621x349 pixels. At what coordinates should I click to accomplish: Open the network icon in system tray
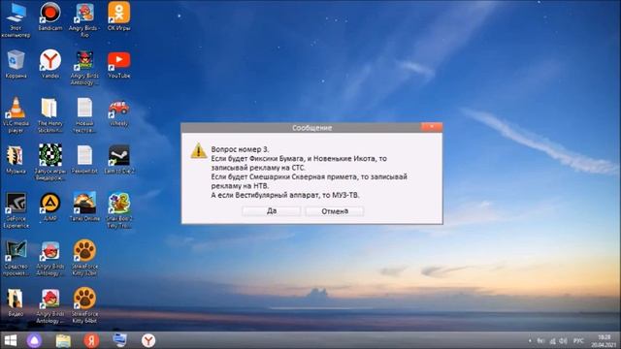coord(552,340)
